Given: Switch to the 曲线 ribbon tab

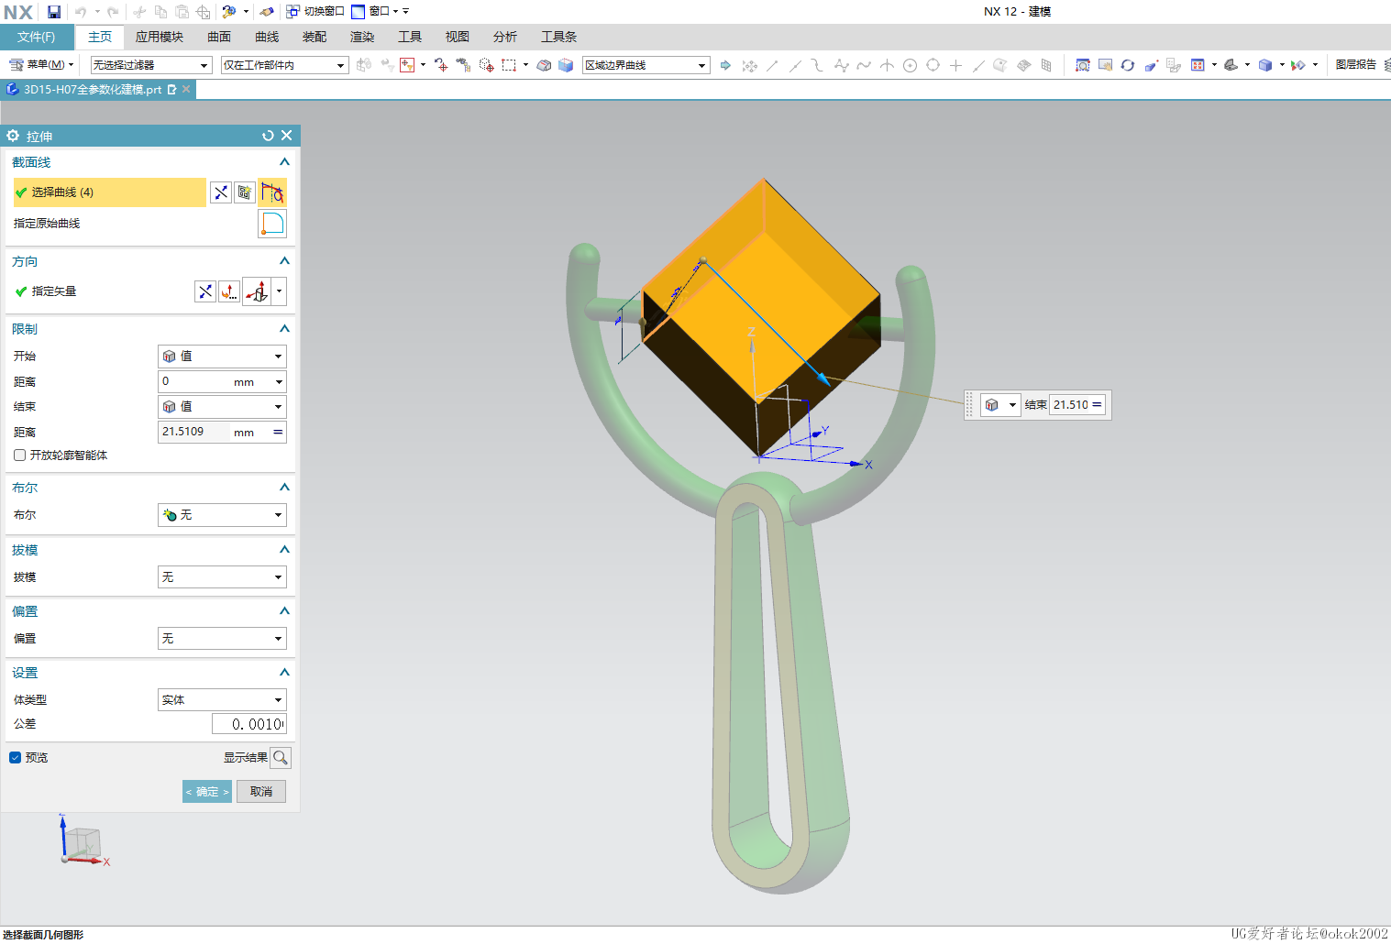Looking at the screenshot, I should [267, 37].
